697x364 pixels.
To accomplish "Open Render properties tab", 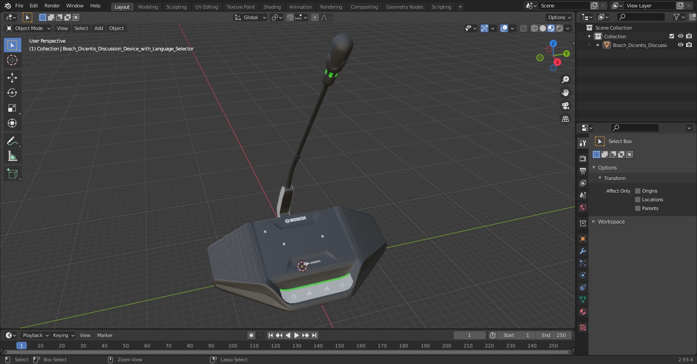I will click(x=583, y=158).
